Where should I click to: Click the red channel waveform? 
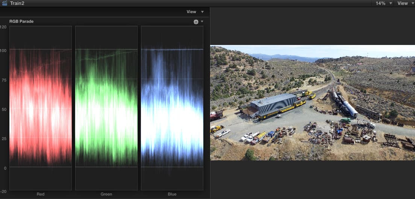41,108
